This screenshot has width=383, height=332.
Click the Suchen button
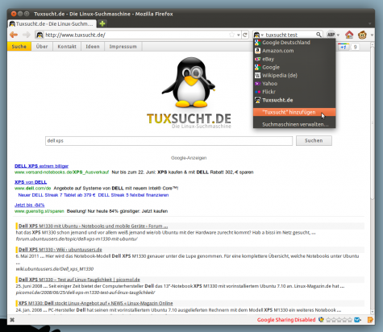pos(314,140)
